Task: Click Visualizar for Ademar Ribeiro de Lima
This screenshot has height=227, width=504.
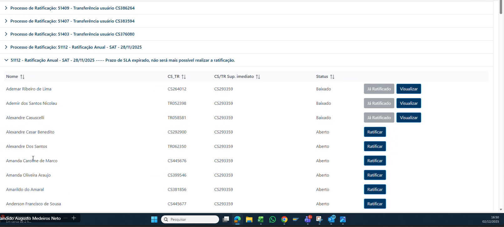Action: point(409,89)
